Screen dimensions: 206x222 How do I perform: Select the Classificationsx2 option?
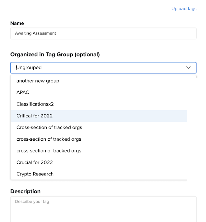tap(35, 104)
